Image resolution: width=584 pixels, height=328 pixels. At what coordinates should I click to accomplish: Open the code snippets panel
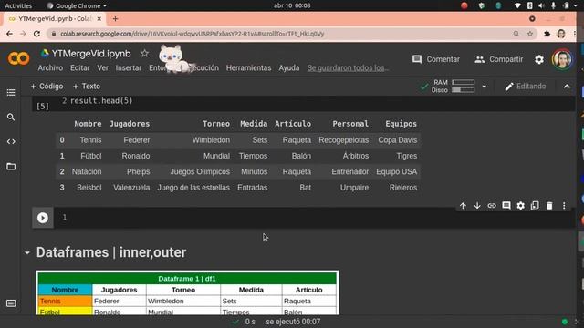[11, 142]
